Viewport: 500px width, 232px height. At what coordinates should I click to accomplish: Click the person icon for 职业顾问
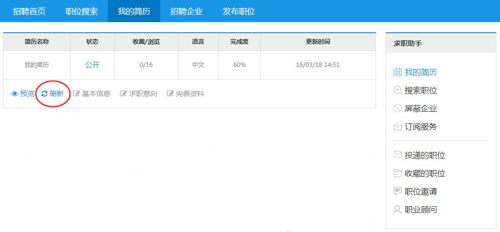click(397, 209)
